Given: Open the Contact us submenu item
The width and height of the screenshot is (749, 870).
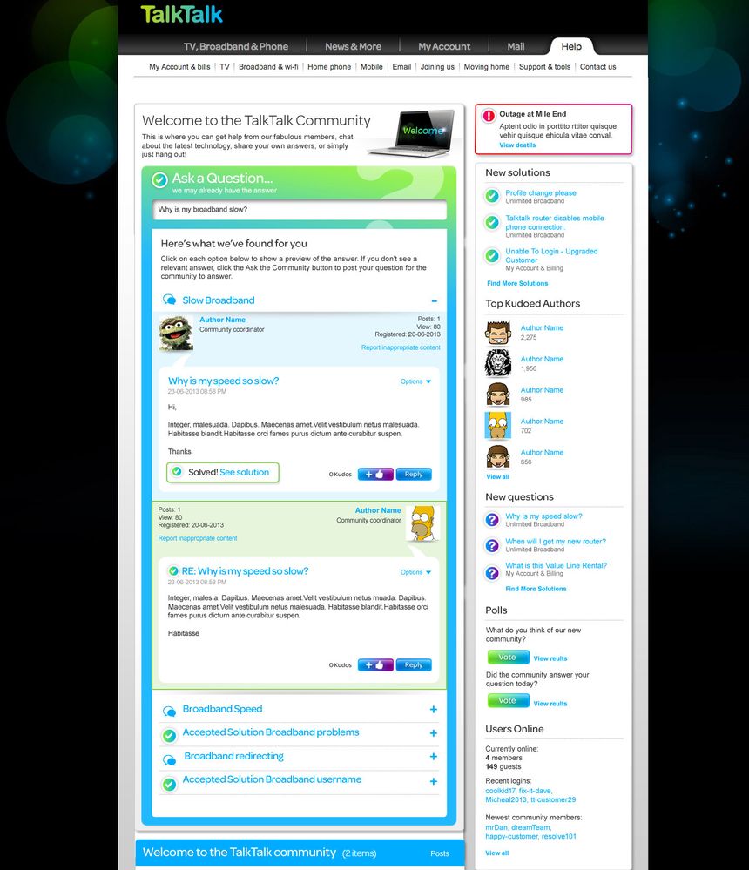Looking at the screenshot, I should (x=597, y=66).
